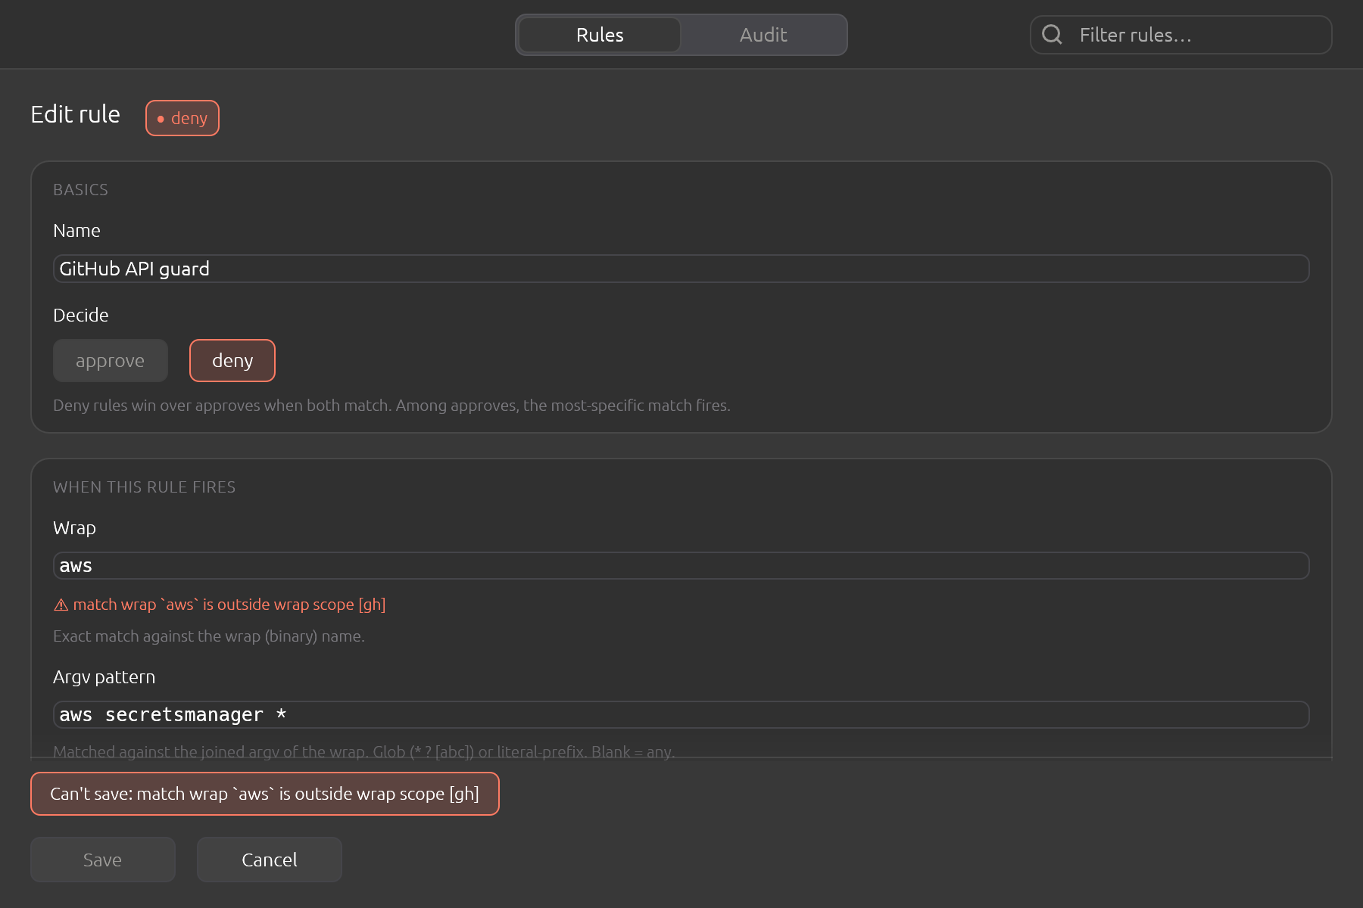Switch to the Rules tab
Screen dimensions: 1363x908
[x=600, y=35]
